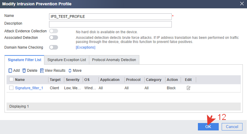The width and height of the screenshot is (247, 134).
Task: Confirm changes with the OK button
Action: 208,127
